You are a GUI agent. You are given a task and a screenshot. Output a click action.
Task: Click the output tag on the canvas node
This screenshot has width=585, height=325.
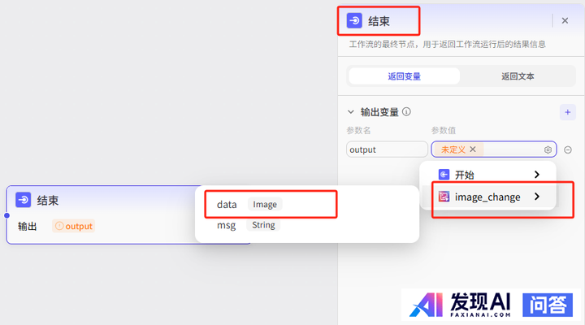74,226
